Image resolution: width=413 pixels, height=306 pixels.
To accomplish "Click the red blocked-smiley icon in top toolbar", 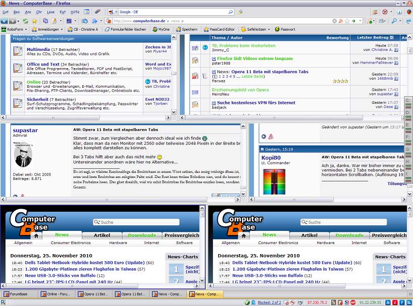I will pos(385,12).
